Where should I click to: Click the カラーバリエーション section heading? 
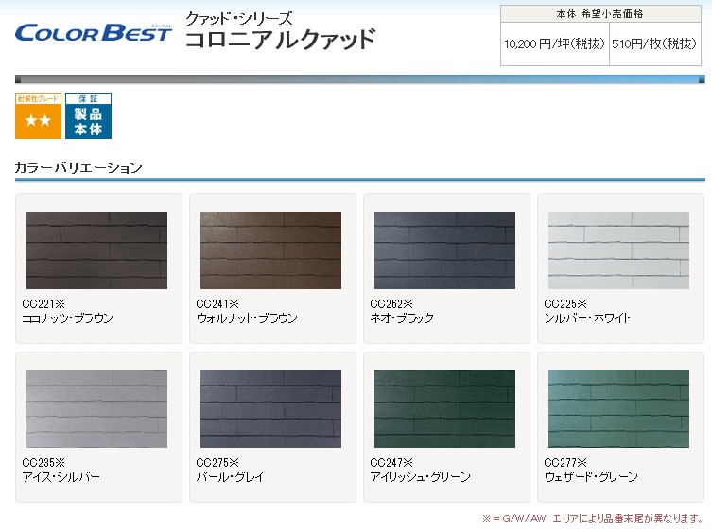coord(78,167)
